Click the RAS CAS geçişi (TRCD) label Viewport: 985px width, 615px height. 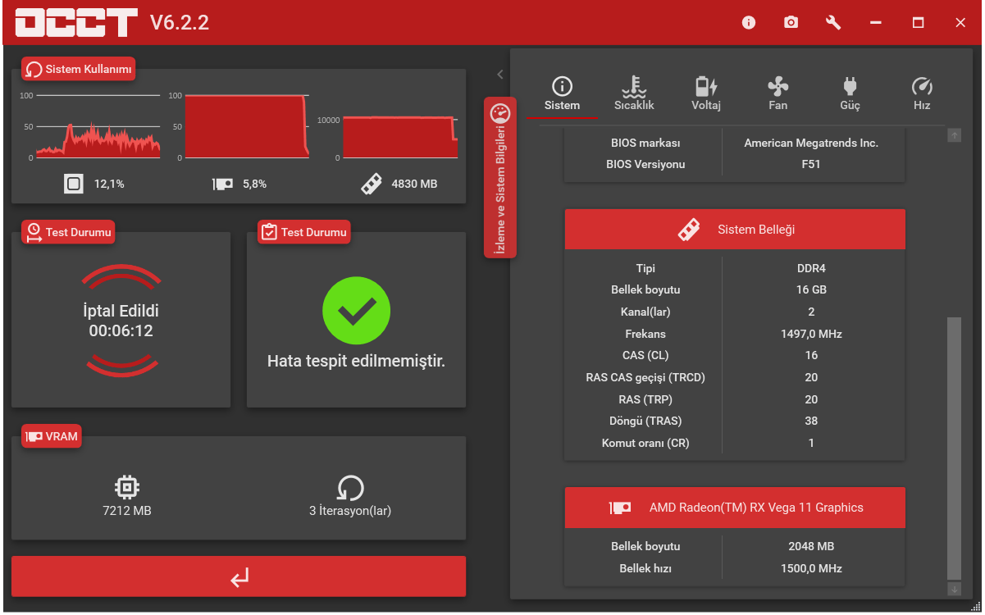[645, 377]
